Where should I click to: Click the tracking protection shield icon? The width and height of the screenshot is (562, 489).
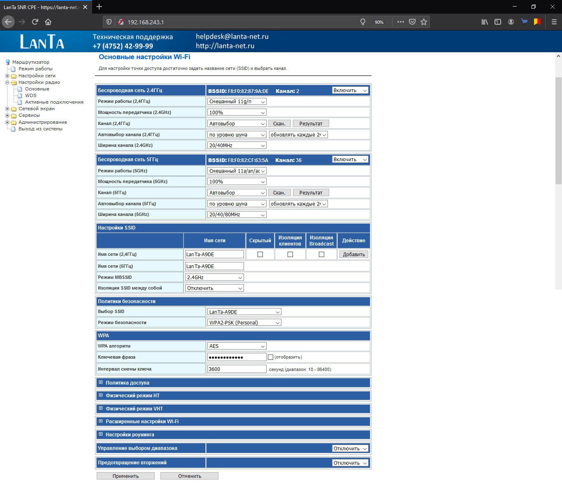(x=109, y=22)
